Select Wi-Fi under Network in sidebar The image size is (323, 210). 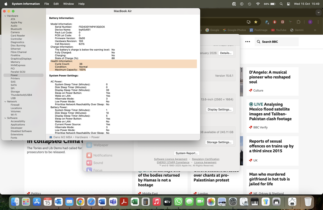14,115
